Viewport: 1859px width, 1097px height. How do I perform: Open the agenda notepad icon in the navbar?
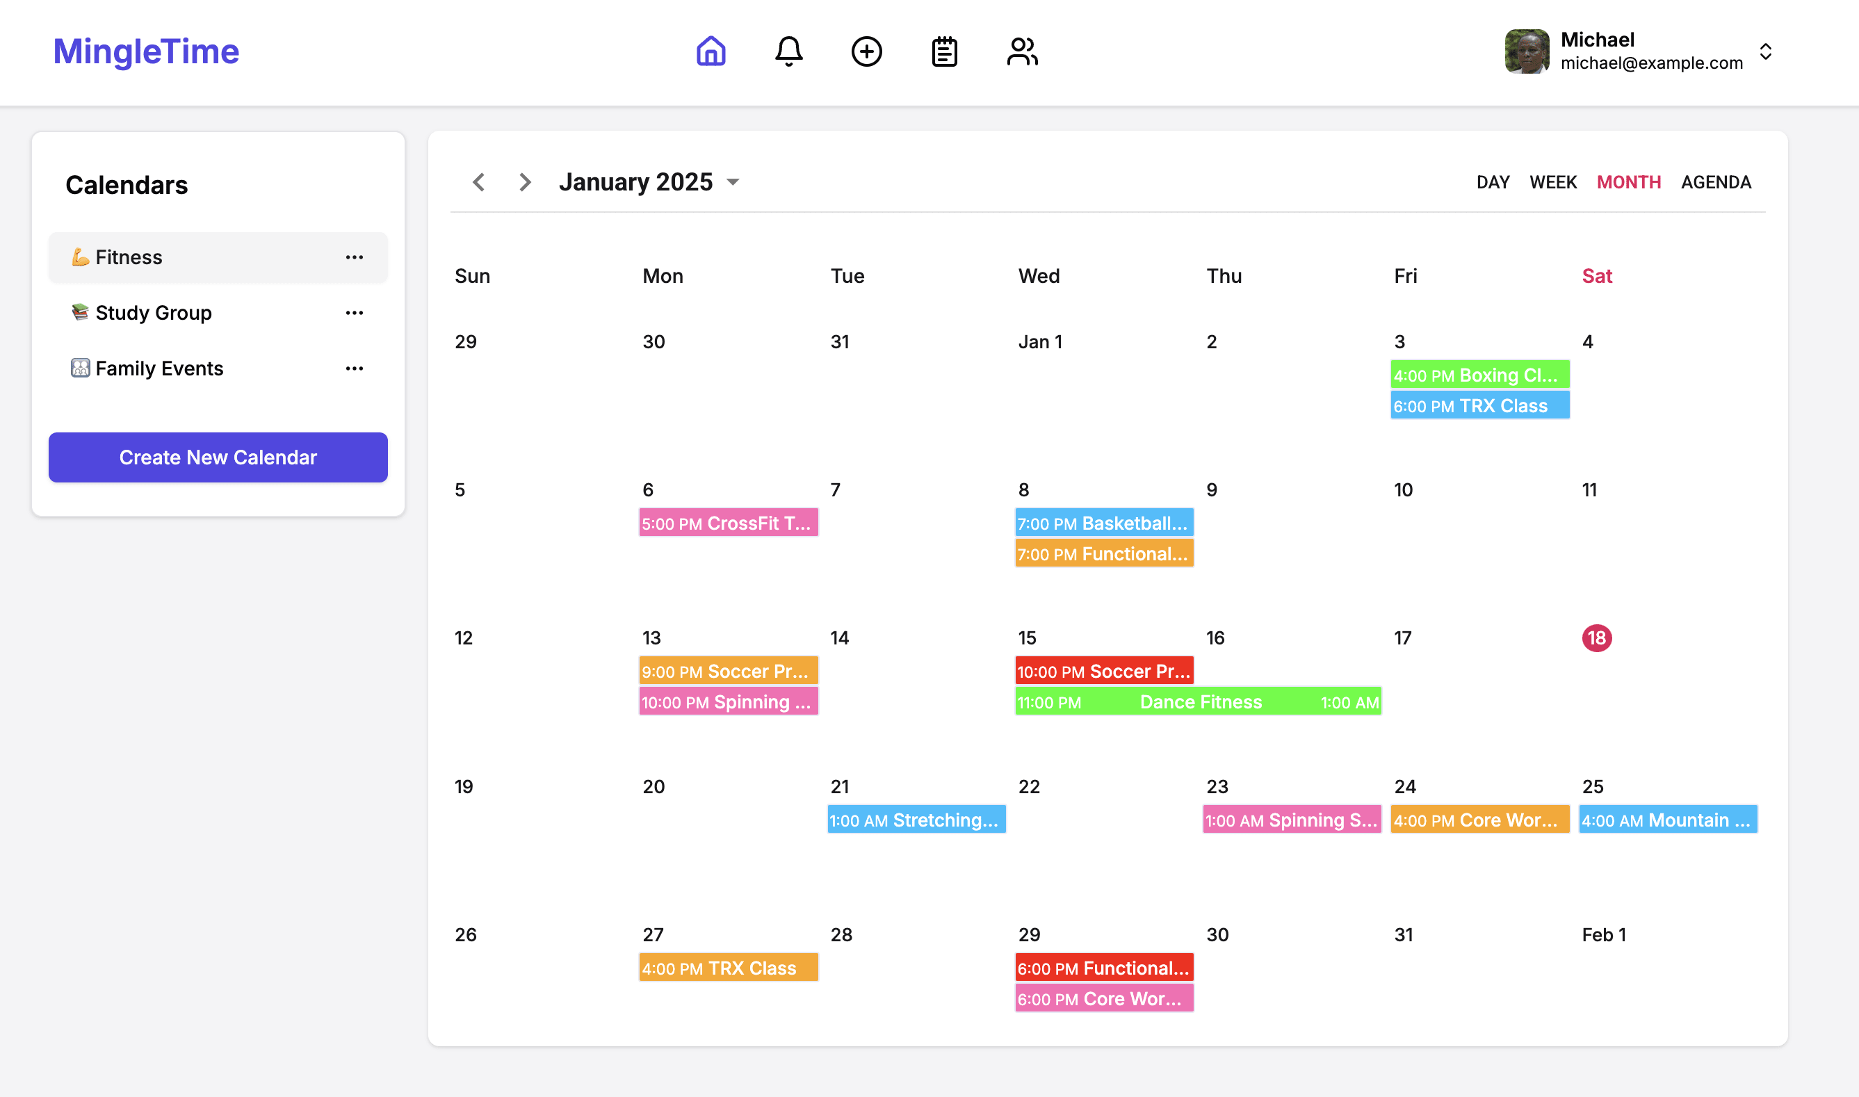(x=945, y=51)
